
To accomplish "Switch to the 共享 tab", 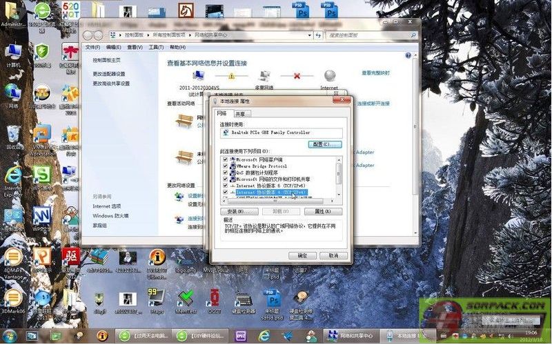I will tap(241, 114).
